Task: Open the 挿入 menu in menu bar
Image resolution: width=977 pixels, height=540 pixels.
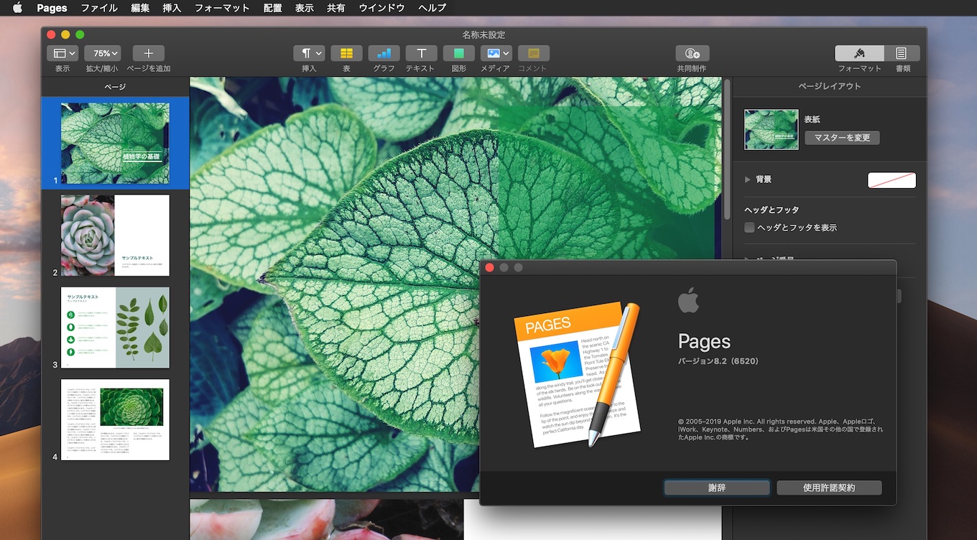Action: point(172,8)
